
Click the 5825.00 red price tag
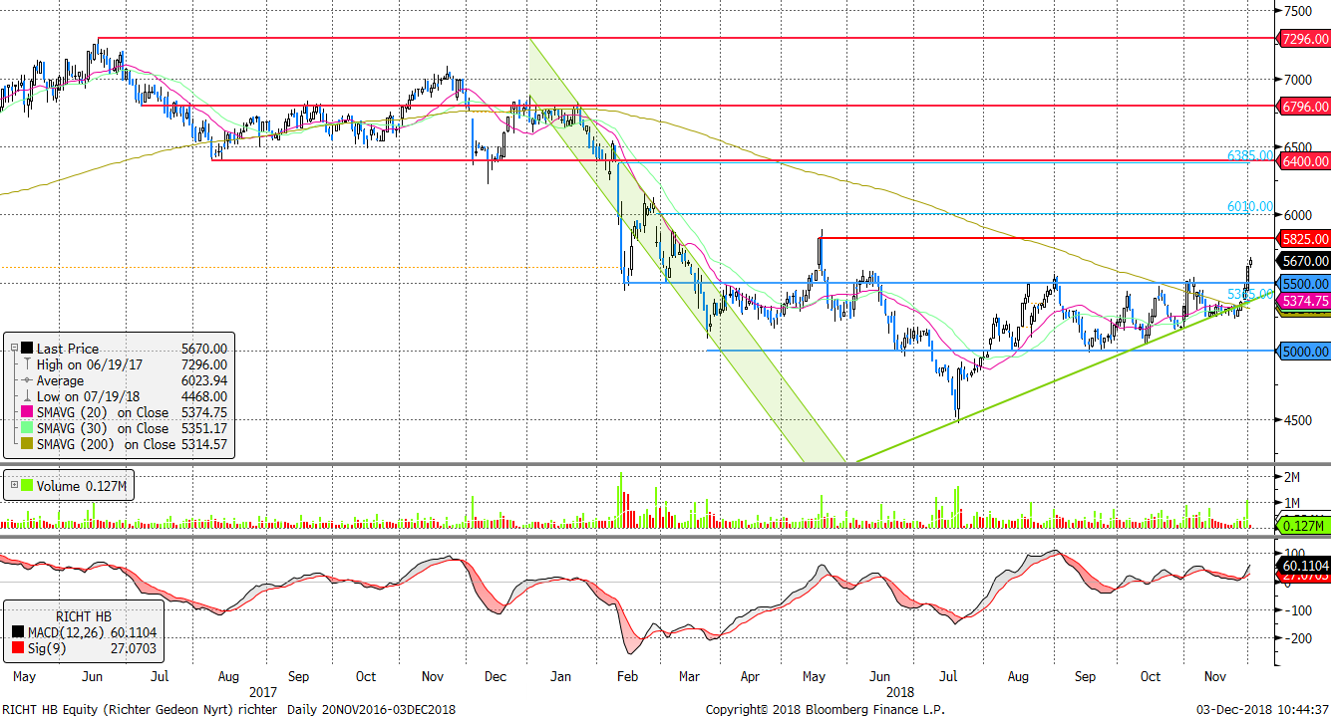coord(1303,239)
